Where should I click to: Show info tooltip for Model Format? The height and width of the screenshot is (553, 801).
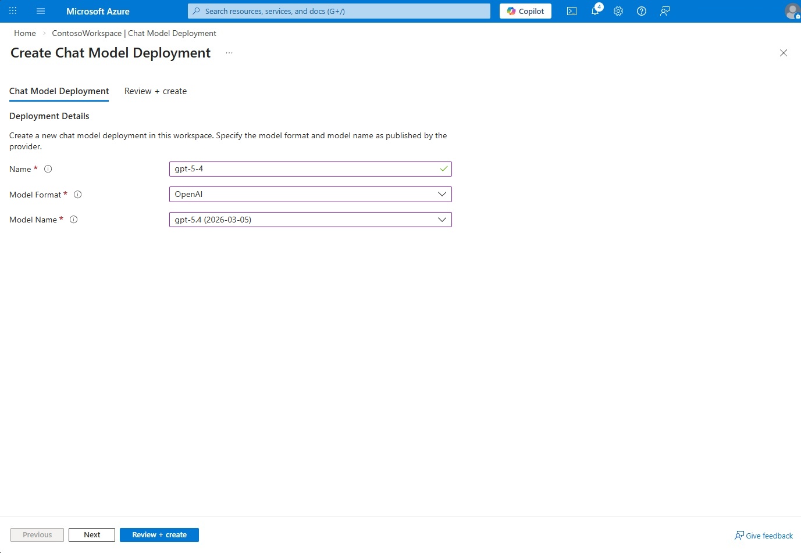coord(78,195)
